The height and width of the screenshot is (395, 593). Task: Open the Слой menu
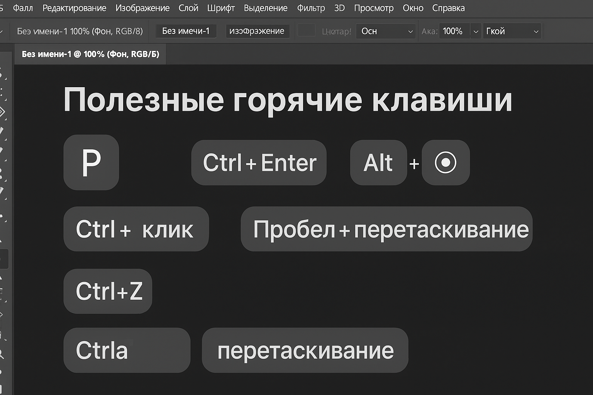click(x=188, y=8)
